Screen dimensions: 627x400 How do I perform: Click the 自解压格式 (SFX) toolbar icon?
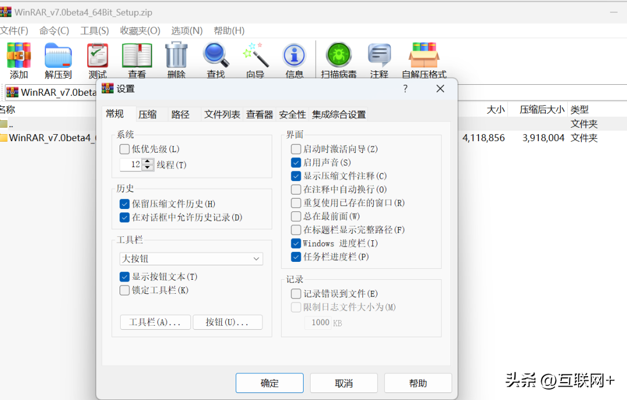point(424,55)
